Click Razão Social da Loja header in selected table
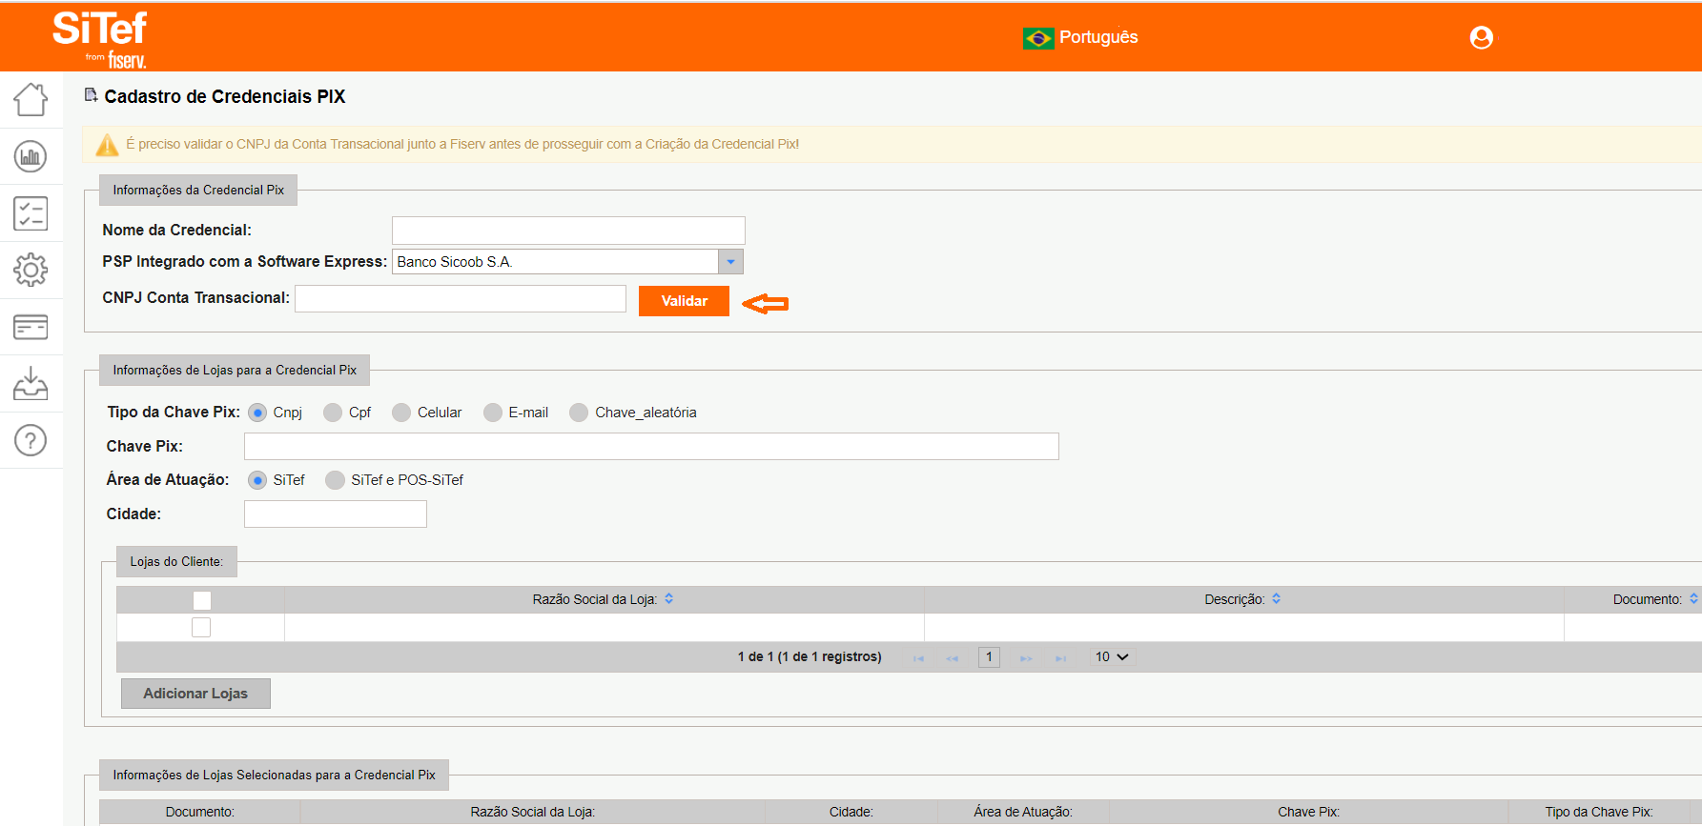The image size is (1702, 826). [532, 813]
